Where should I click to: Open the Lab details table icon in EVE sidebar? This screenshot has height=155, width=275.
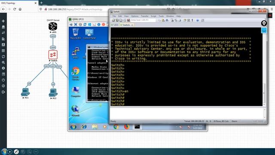3,74
